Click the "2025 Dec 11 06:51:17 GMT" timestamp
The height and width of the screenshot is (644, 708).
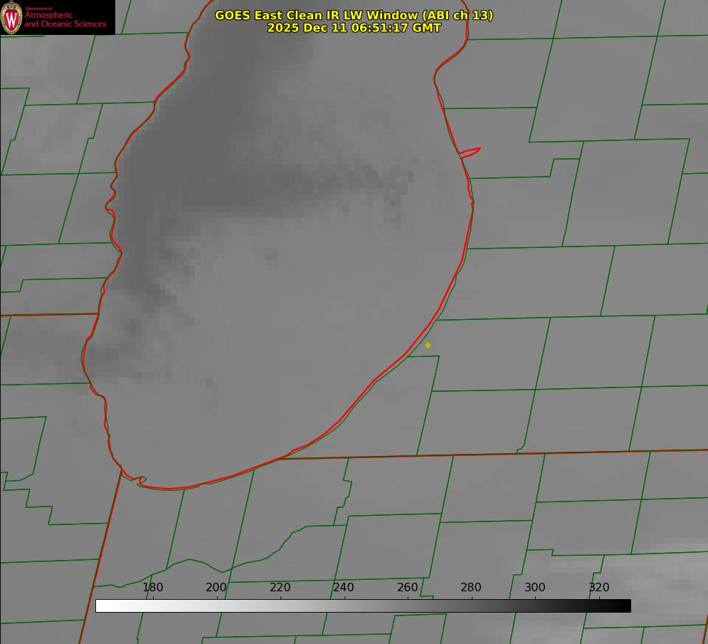click(x=354, y=28)
